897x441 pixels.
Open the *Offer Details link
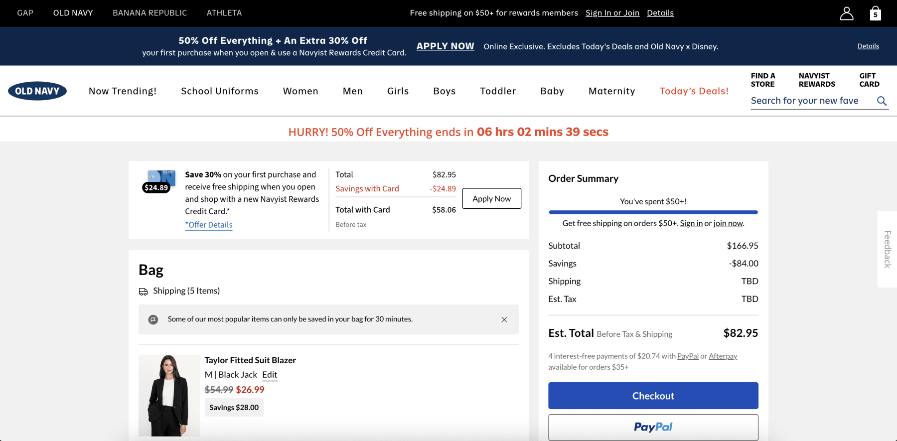pyautogui.click(x=209, y=225)
